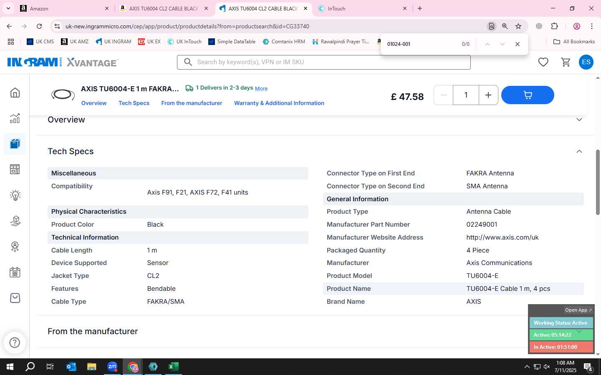Switch to the Amazon browser tab

click(x=65, y=8)
